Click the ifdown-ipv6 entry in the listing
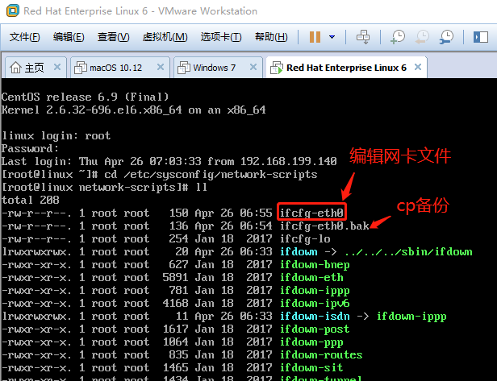Image resolution: width=497 pixels, height=381 pixels. (x=315, y=303)
